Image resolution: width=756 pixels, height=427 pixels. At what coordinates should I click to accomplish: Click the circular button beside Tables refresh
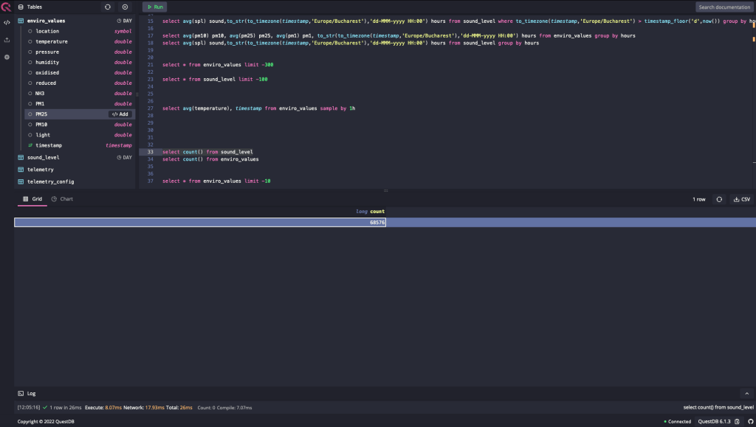tap(125, 7)
